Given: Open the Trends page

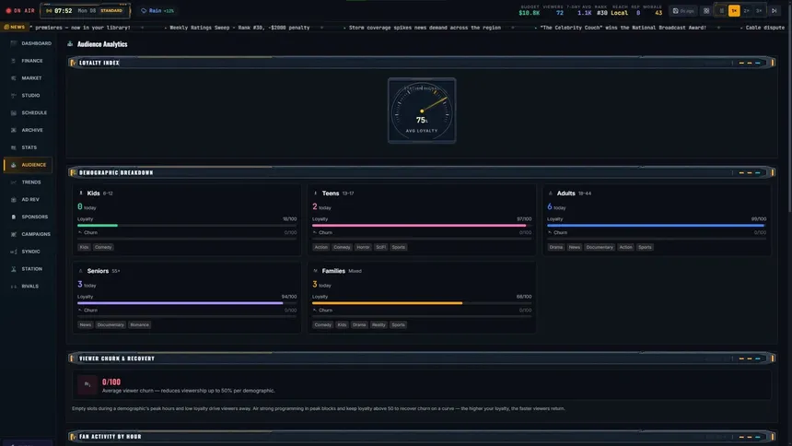Looking at the screenshot, I should tap(30, 182).
